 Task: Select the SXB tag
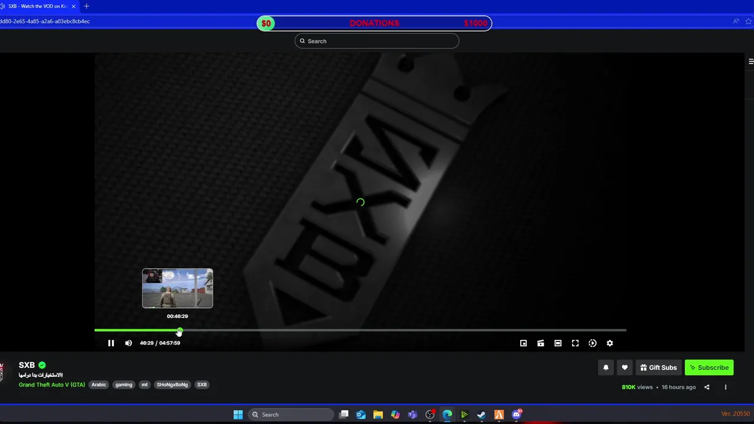202,385
